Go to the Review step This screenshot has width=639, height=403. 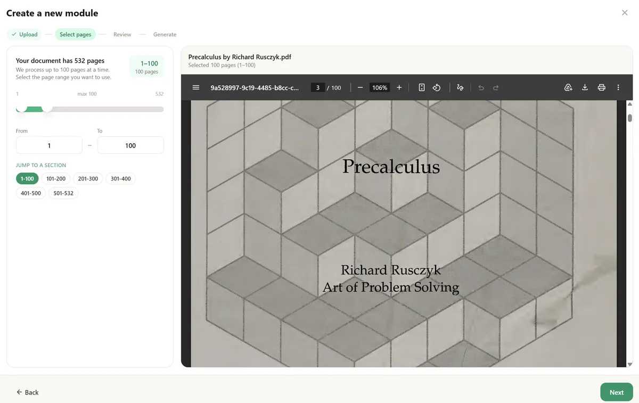pyautogui.click(x=122, y=35)
